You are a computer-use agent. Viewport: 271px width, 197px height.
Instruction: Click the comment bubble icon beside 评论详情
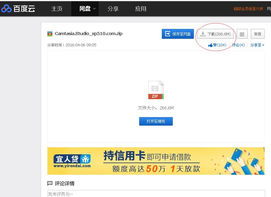click(x=50, y=183)
